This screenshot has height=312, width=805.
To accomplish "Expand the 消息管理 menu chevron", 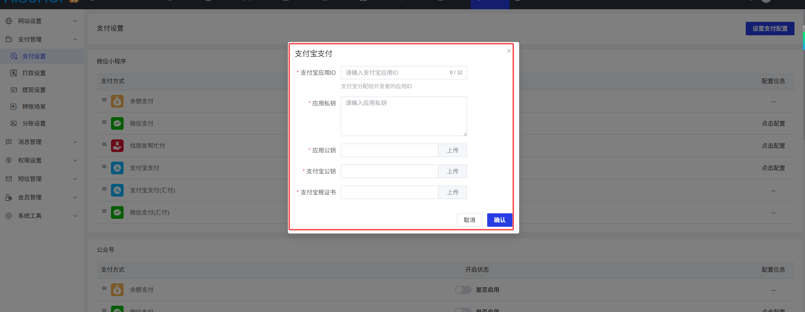I will [x=75, y=142].
